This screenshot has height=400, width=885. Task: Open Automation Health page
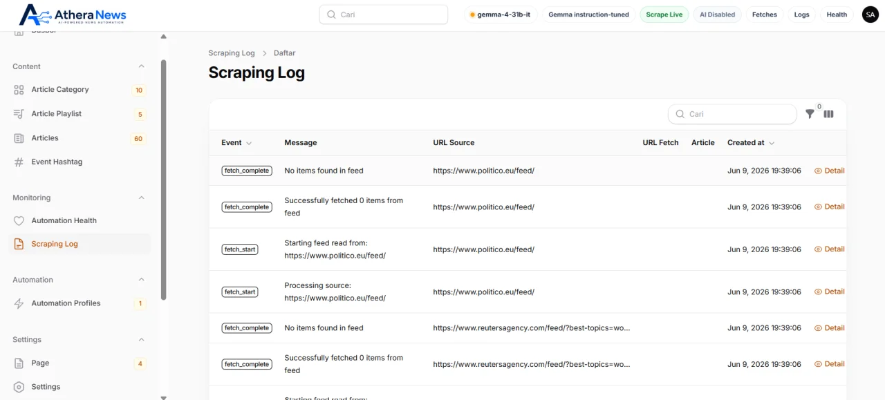coord(79,221)
